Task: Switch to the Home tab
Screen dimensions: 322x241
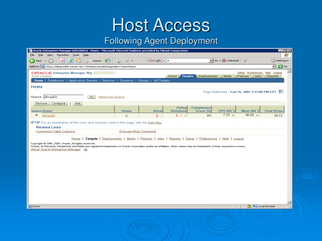Action: click(172, 76)
